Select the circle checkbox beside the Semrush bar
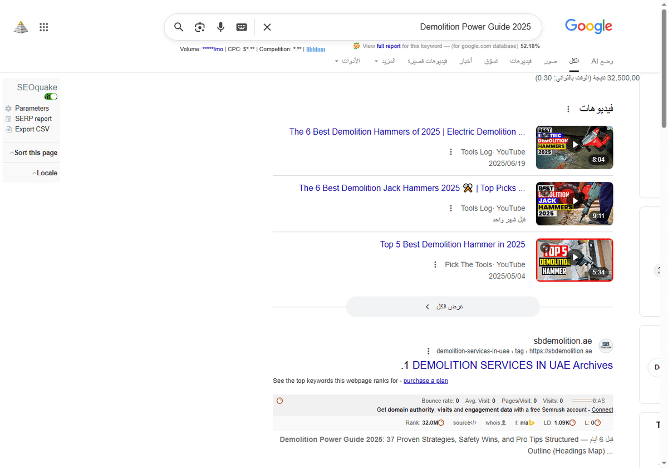The image size is (668, 468). click(279, 400)
